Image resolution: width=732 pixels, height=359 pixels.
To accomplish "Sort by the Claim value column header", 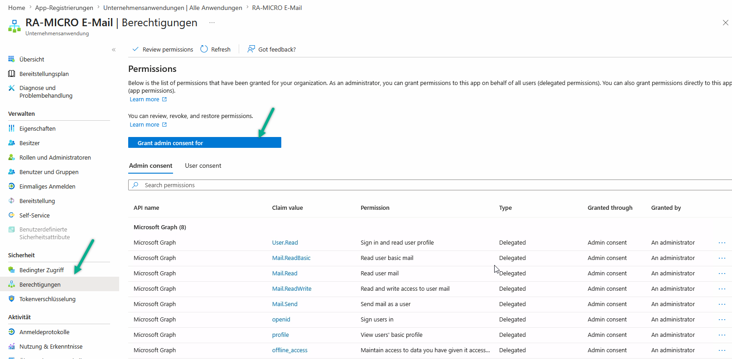I will pyautogui.click(x=288, y=208).
